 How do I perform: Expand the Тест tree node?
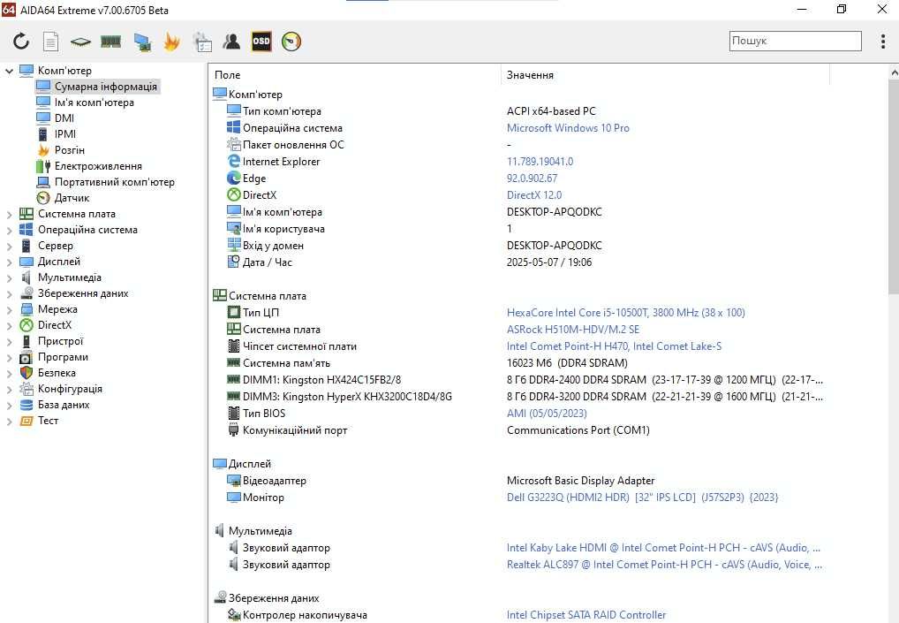9,422
